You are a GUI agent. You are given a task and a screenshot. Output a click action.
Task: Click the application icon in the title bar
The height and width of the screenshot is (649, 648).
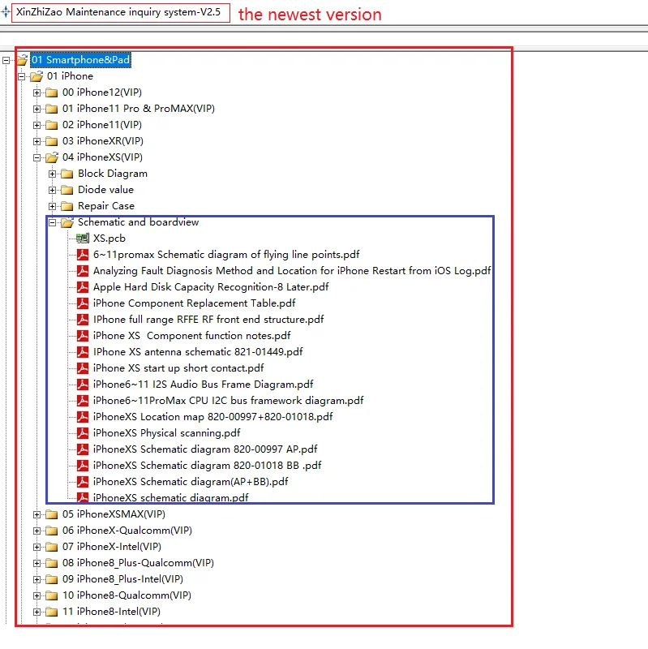(x=6, y=12)
